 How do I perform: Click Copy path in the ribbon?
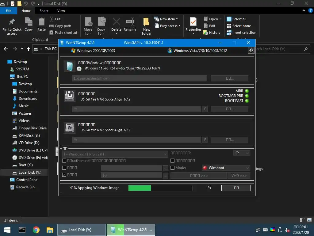pos(60,26)
